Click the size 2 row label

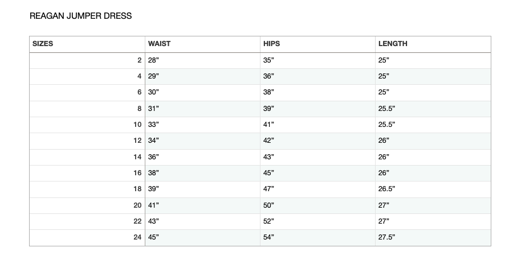coord(140,60)
